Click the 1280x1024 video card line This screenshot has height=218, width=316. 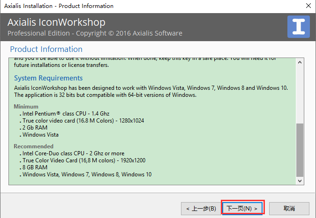tap(82, 121)
